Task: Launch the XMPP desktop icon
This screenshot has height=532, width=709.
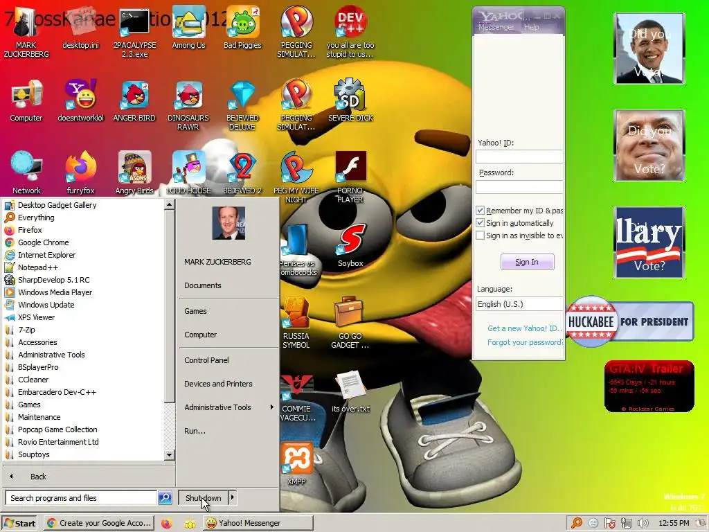Action: point(296,464)
